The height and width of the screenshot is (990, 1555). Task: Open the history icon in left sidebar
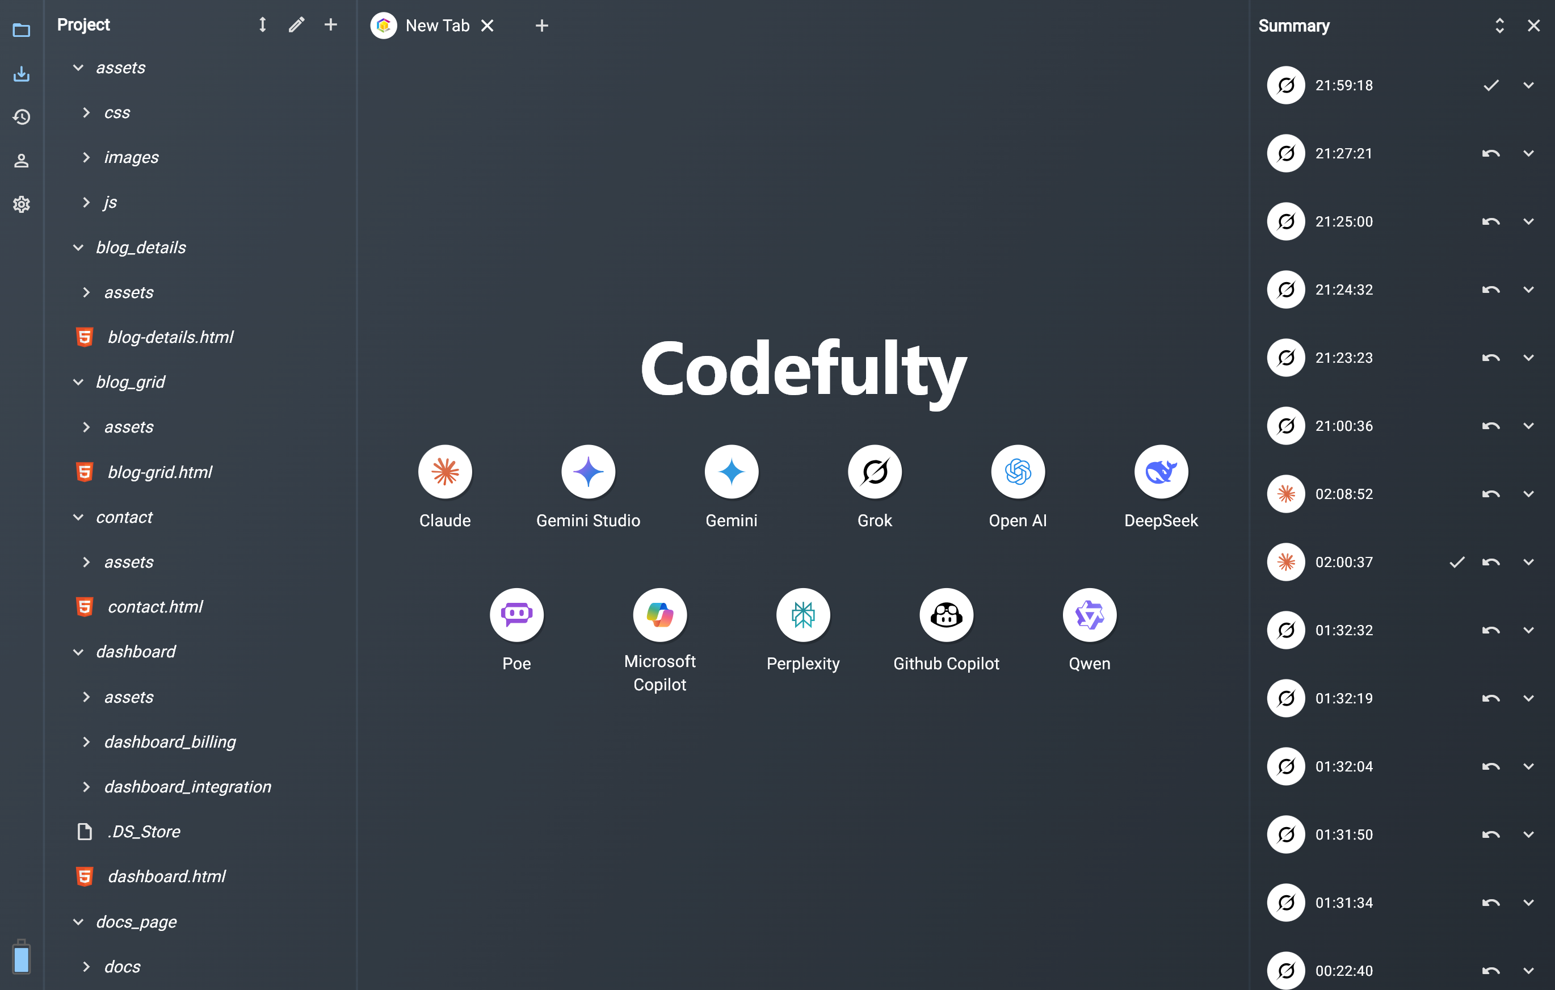pos(22,117)
